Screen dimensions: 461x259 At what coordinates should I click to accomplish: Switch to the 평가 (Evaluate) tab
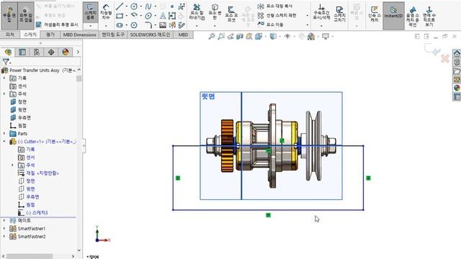click(50, 35)
